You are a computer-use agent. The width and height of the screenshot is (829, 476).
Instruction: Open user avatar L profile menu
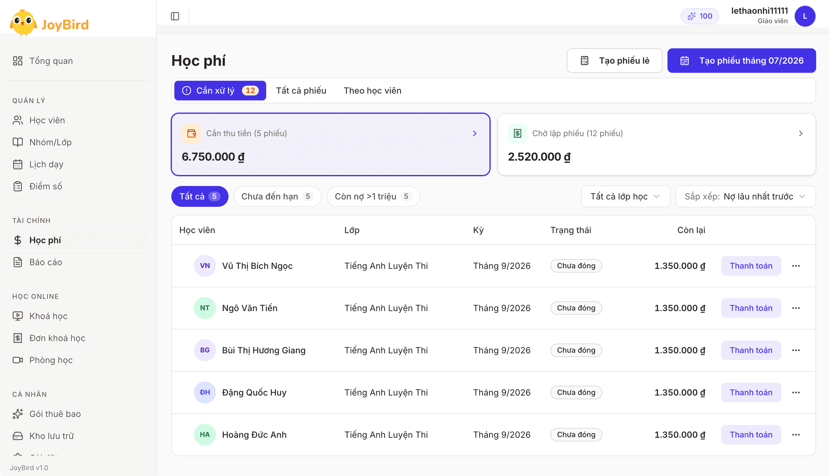[x=805, y=16]
